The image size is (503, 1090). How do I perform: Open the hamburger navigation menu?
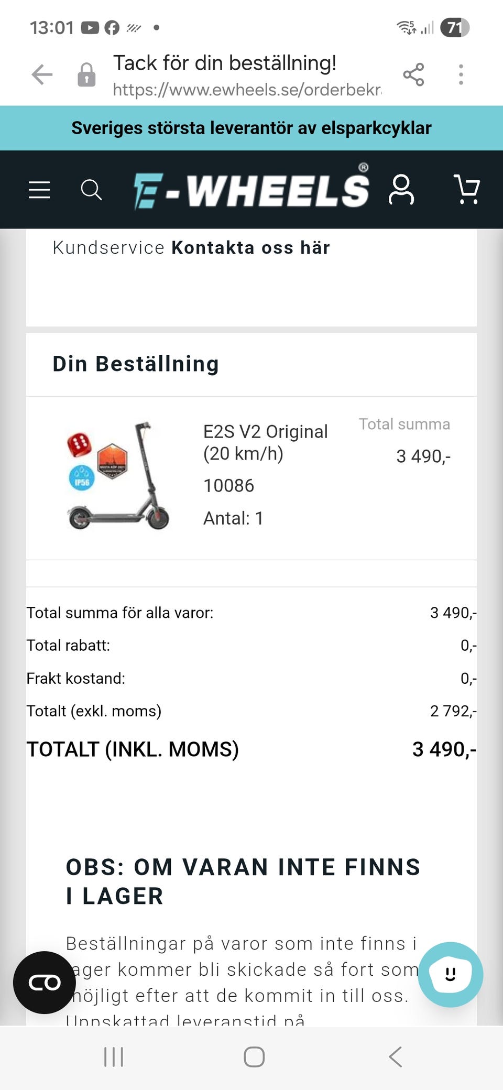(39, 190)
